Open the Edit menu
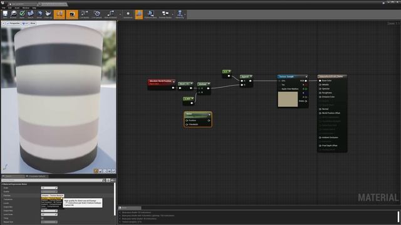401x225 pixels. pos(10,8)
